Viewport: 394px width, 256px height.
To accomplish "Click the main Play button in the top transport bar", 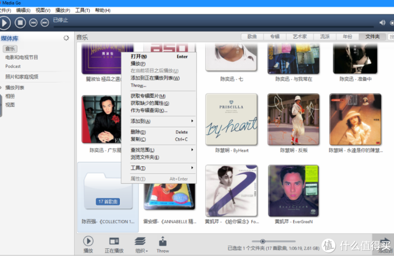I will 4,23.
